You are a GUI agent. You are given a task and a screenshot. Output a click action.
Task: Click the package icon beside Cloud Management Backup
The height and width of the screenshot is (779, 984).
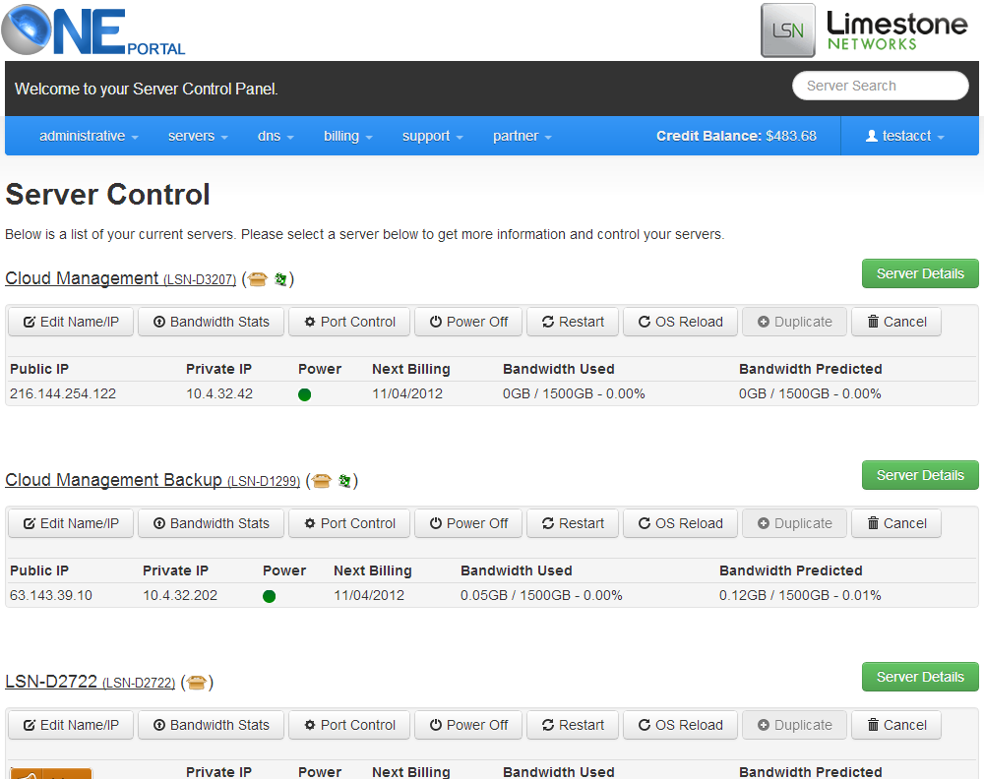tap(322, 481)
